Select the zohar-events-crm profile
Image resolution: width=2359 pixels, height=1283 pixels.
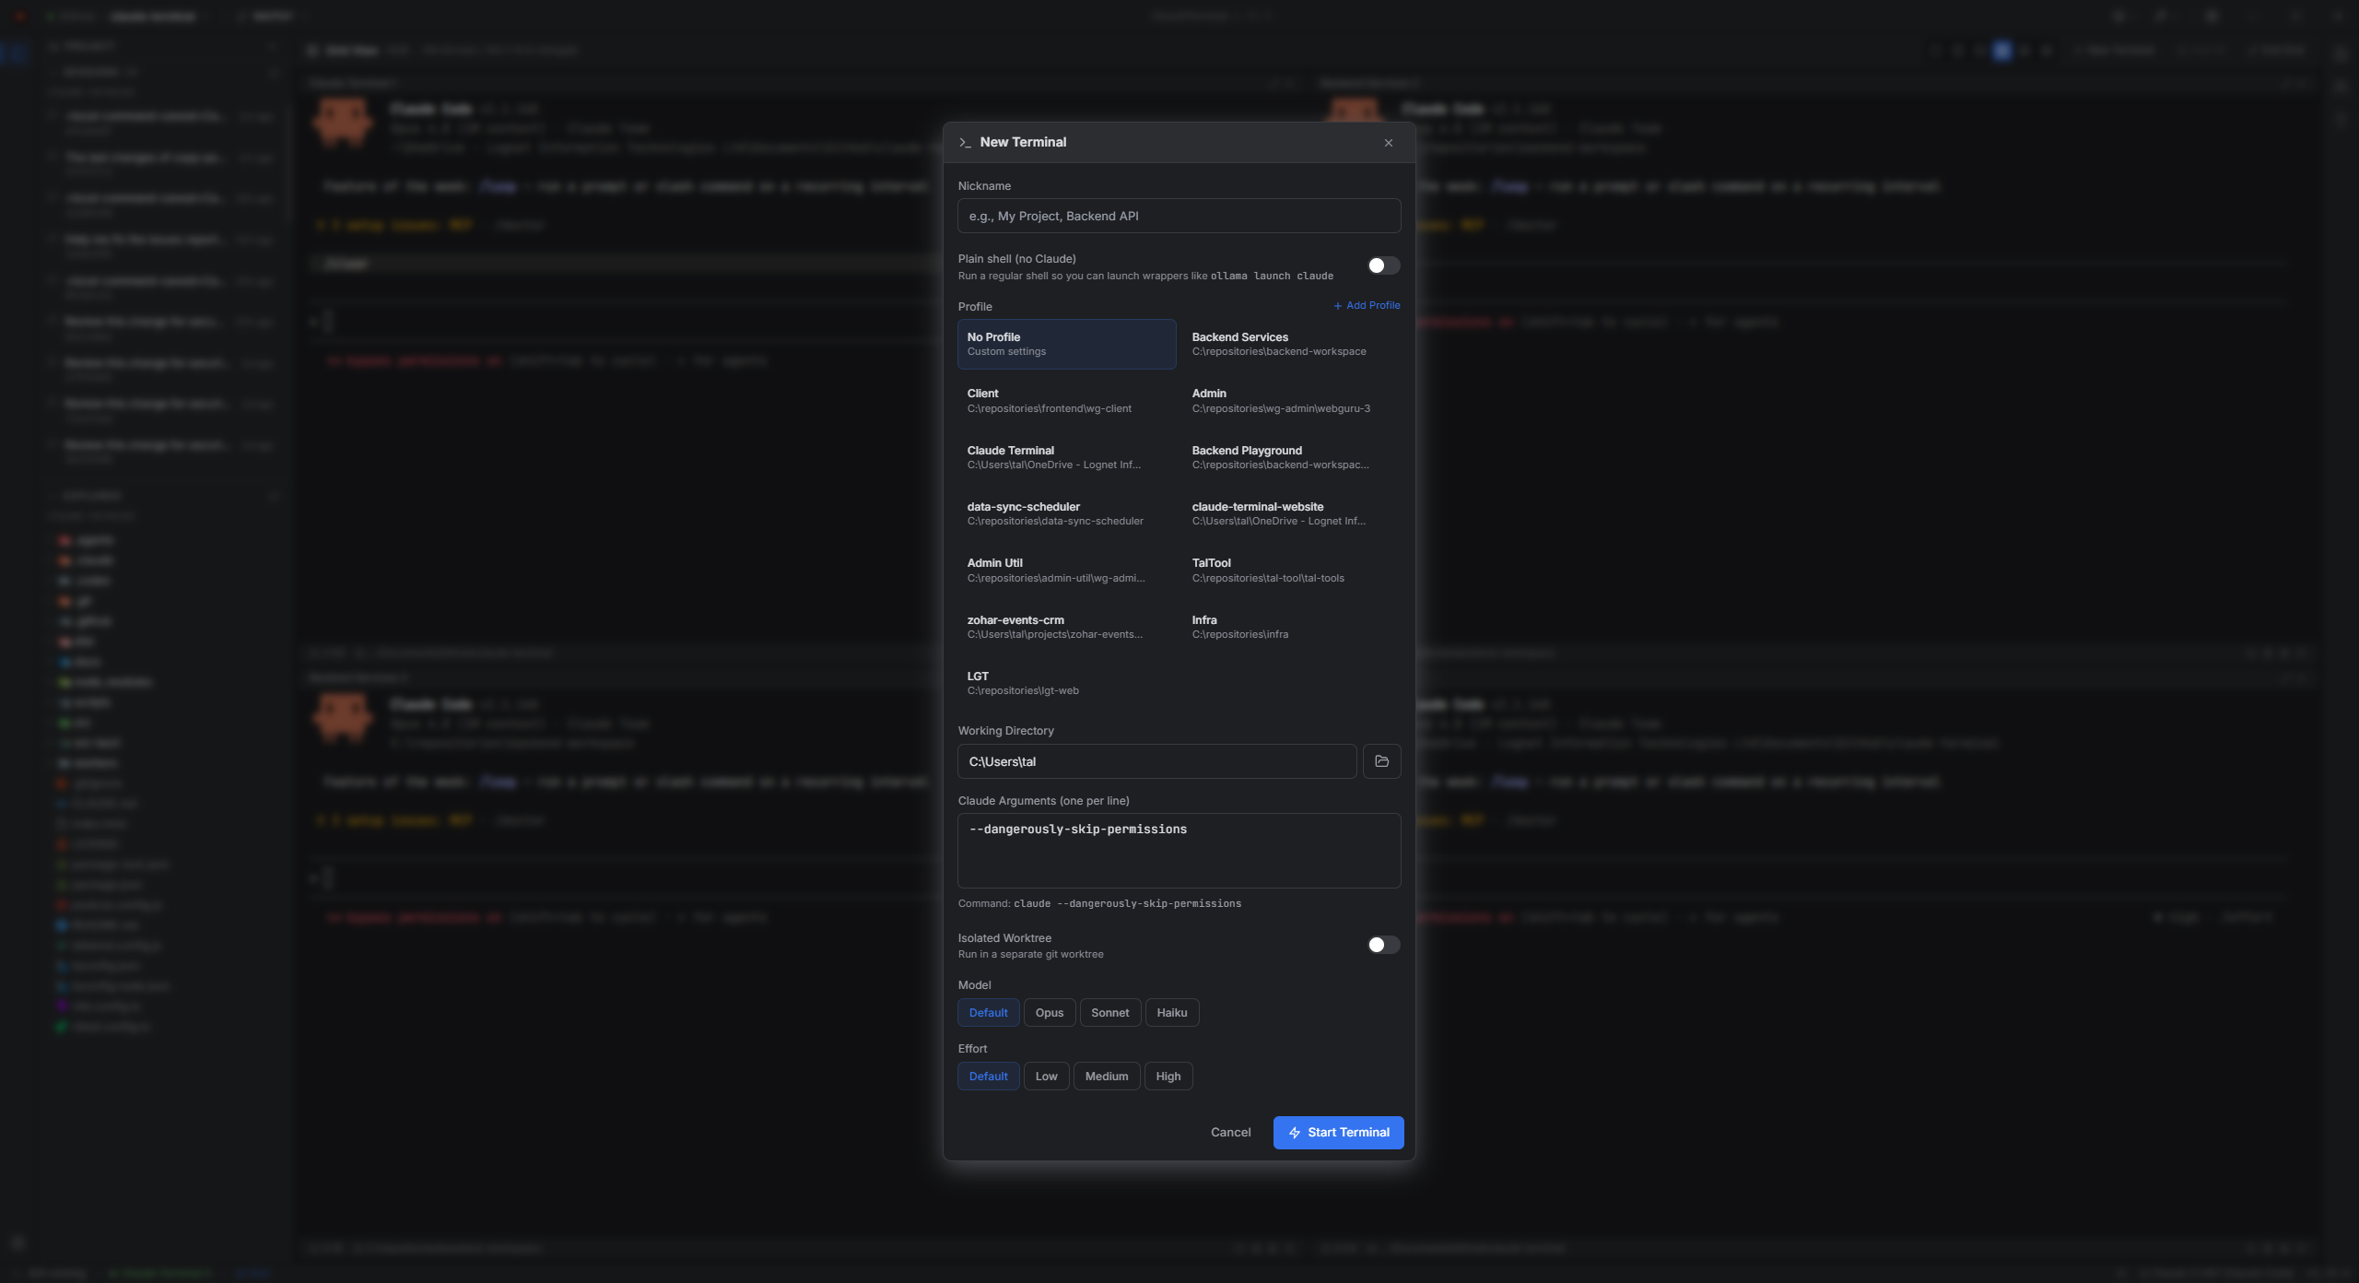point(1066,627)
